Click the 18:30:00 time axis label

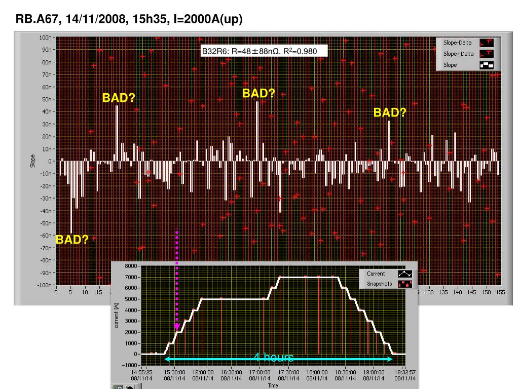click(345, 372)
